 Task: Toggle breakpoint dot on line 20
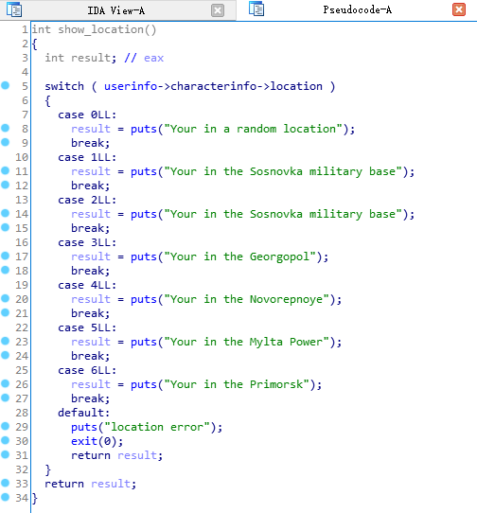[6, 298]
